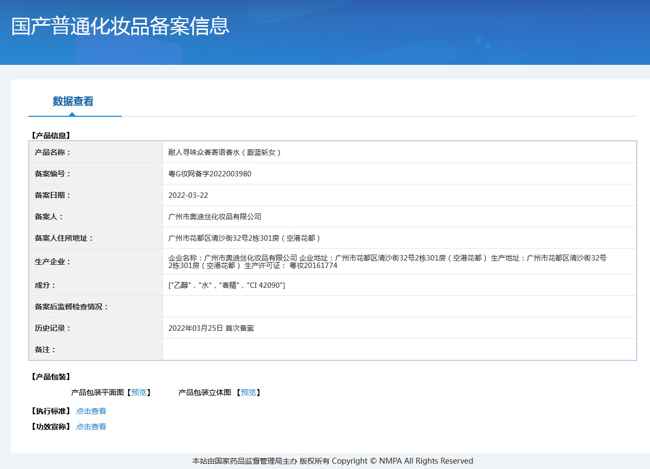Select the 历史记录 entry 2022年03月25日 首次备案

[211, 327]
